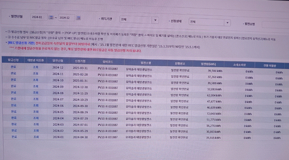This screenshot has width=289, height=160.
Task: Open 조회 link for 2024-08 row
Action: coord(36,93)
